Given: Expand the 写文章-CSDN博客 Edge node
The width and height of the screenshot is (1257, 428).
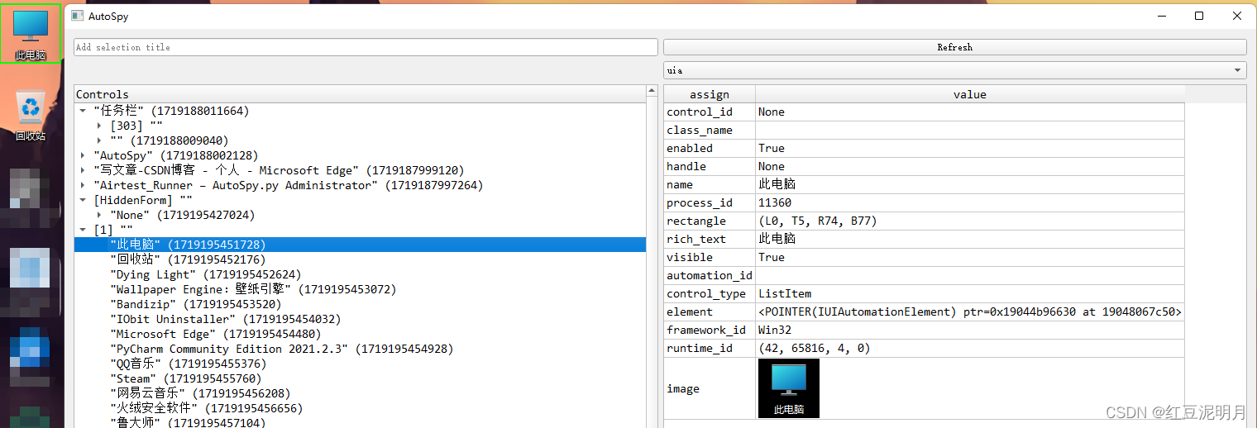Looking at the screenshot, I should point(84,170).
